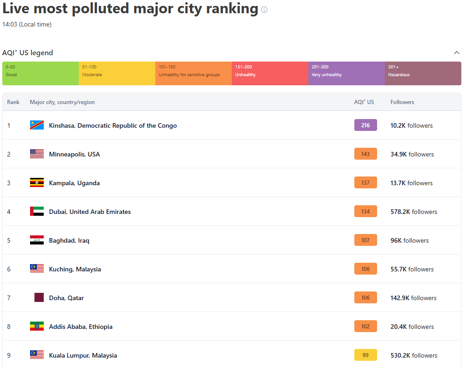This screenshot has width=465, height=369.
Task: Click the USA flag icon
Action: [37, 154]
